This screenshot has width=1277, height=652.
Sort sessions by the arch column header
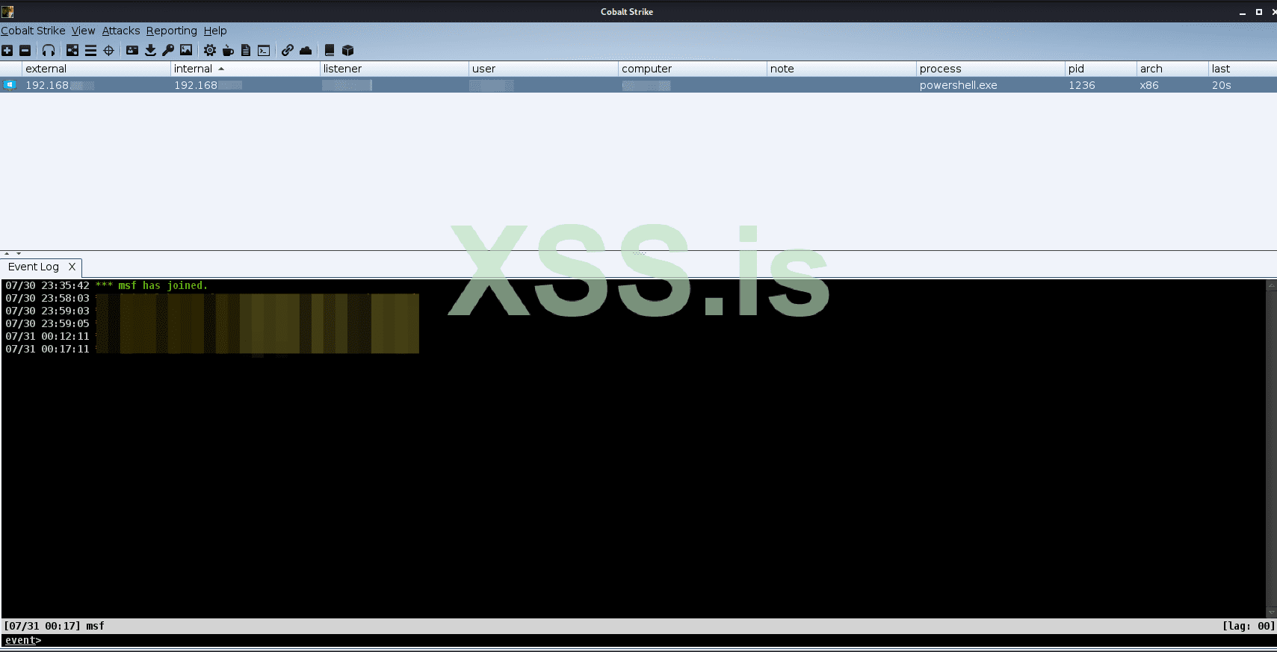(x=1172, y=69)
